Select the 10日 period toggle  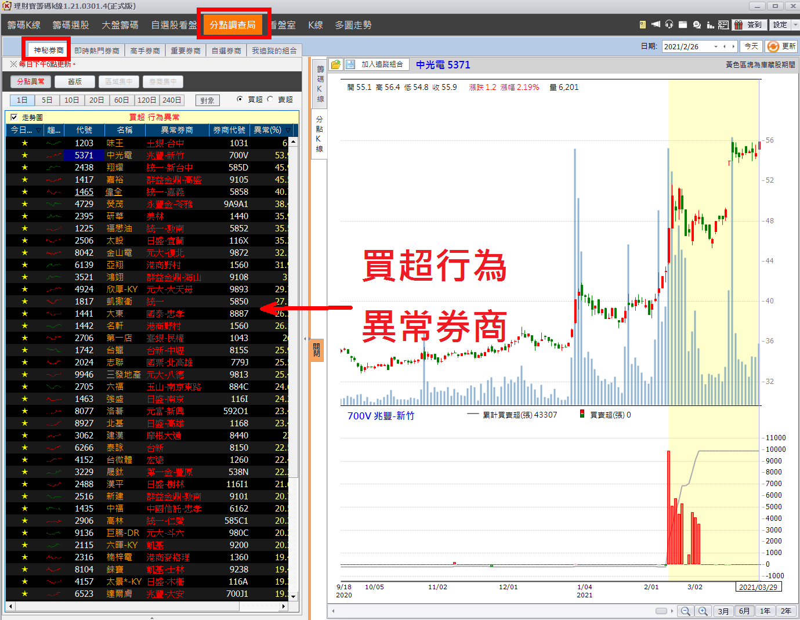pyautogui.click(x=72, y=100)
